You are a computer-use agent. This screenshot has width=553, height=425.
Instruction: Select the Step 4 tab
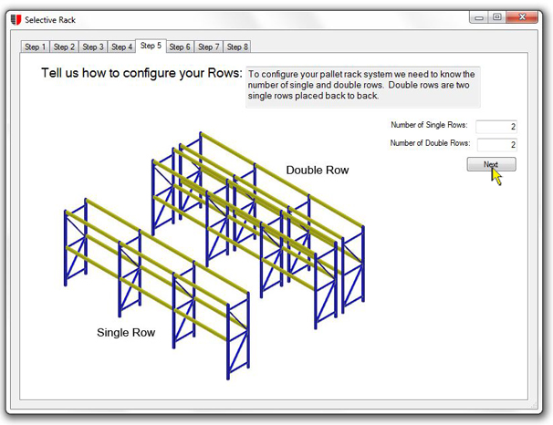(x=121, y=47)
